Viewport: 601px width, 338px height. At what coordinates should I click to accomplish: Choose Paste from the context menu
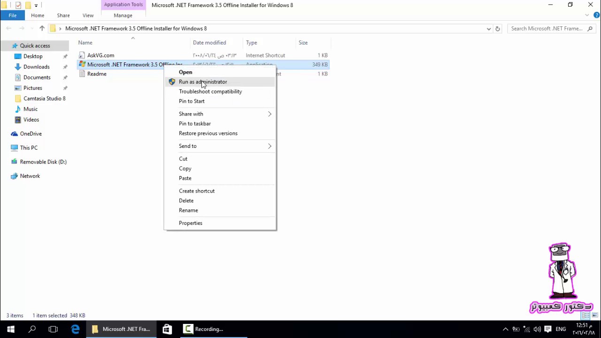pyautogui.click(x=220, y=178)
